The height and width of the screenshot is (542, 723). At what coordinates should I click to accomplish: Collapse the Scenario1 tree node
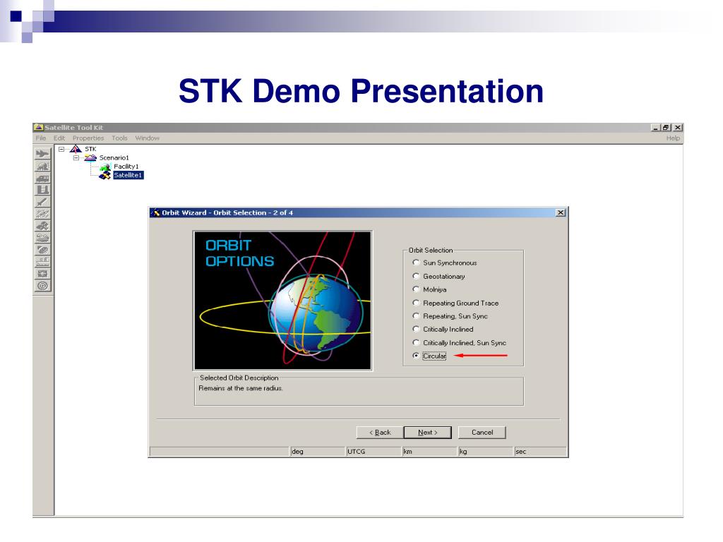coord(76,157)
